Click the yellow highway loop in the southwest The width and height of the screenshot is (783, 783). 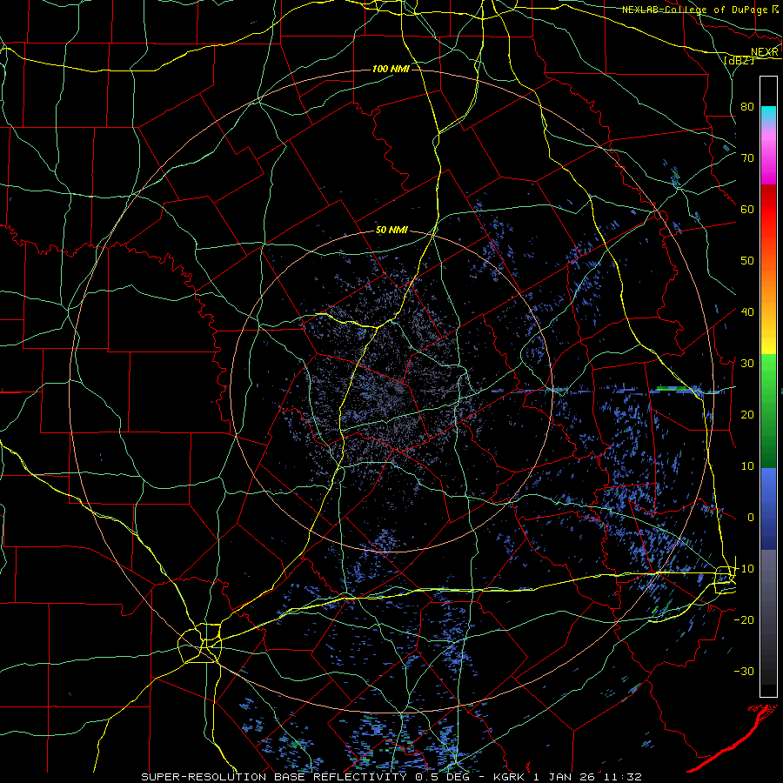[200, 643]
